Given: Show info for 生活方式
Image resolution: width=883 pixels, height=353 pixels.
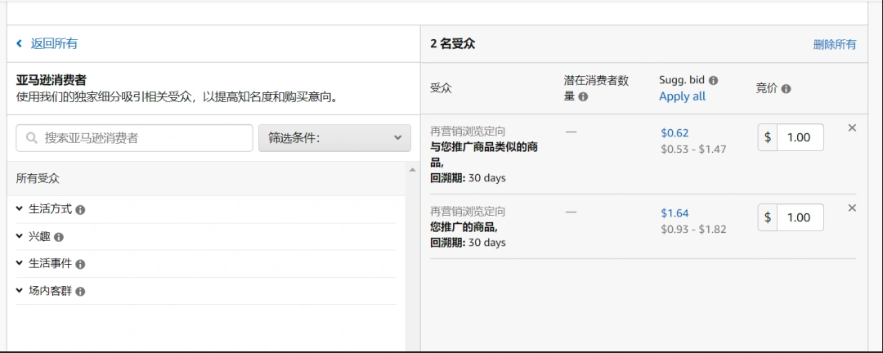Looking at the screenshot, I should pos(80,210).
